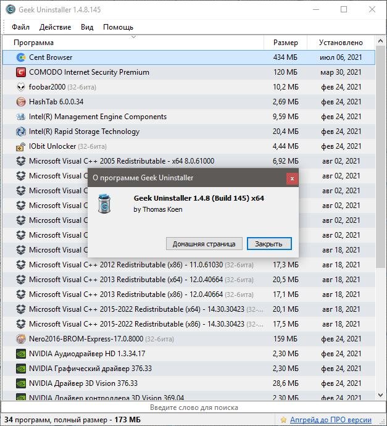Sort list by Программа column header

(x=133, y=43)
